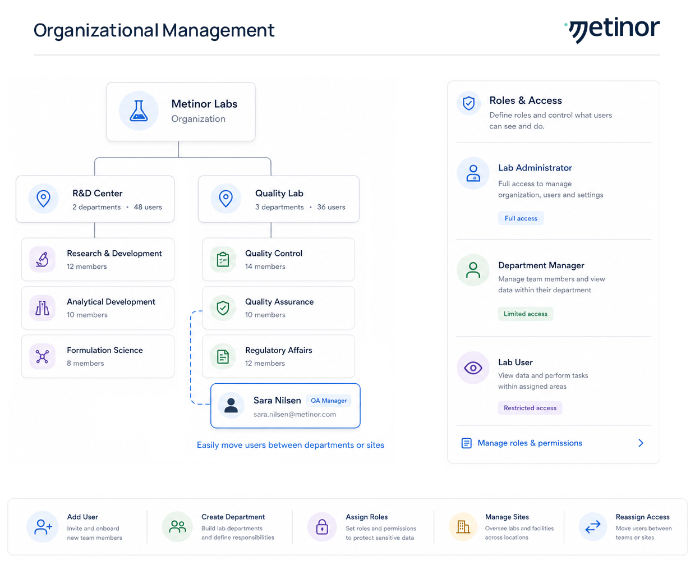Click the Limited access badge

point(526,314)
